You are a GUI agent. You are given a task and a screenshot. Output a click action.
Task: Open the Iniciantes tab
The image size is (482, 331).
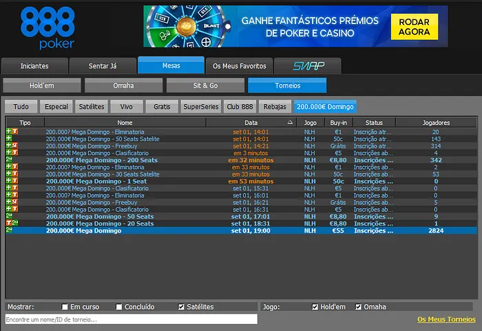click(34, 66)
